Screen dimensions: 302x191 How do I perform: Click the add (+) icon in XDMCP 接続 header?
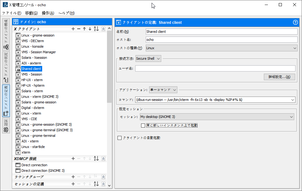click(73, 158)
